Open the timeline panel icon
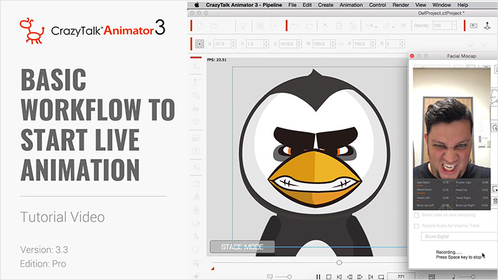 coord(432,277)
